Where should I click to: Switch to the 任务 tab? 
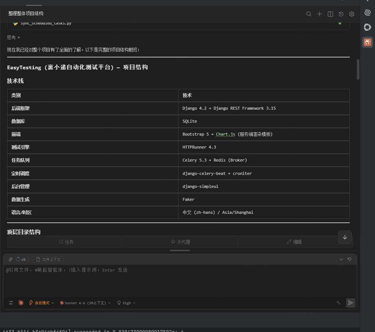(66, 242)
